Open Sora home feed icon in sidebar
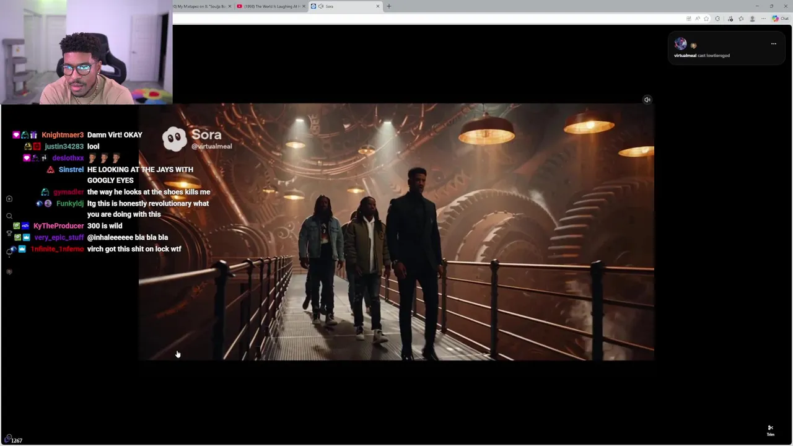Screen dimensions: 793x446 [x=9, y=199]
